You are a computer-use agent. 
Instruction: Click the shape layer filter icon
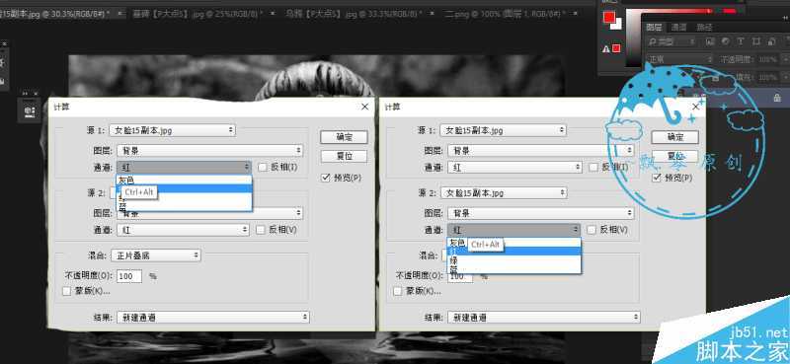[x=756, y=41]
